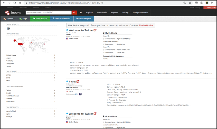Open Enterprise Access in navigation
The width and height of the screenshot is (217, 129).
[x=141, y=12]
